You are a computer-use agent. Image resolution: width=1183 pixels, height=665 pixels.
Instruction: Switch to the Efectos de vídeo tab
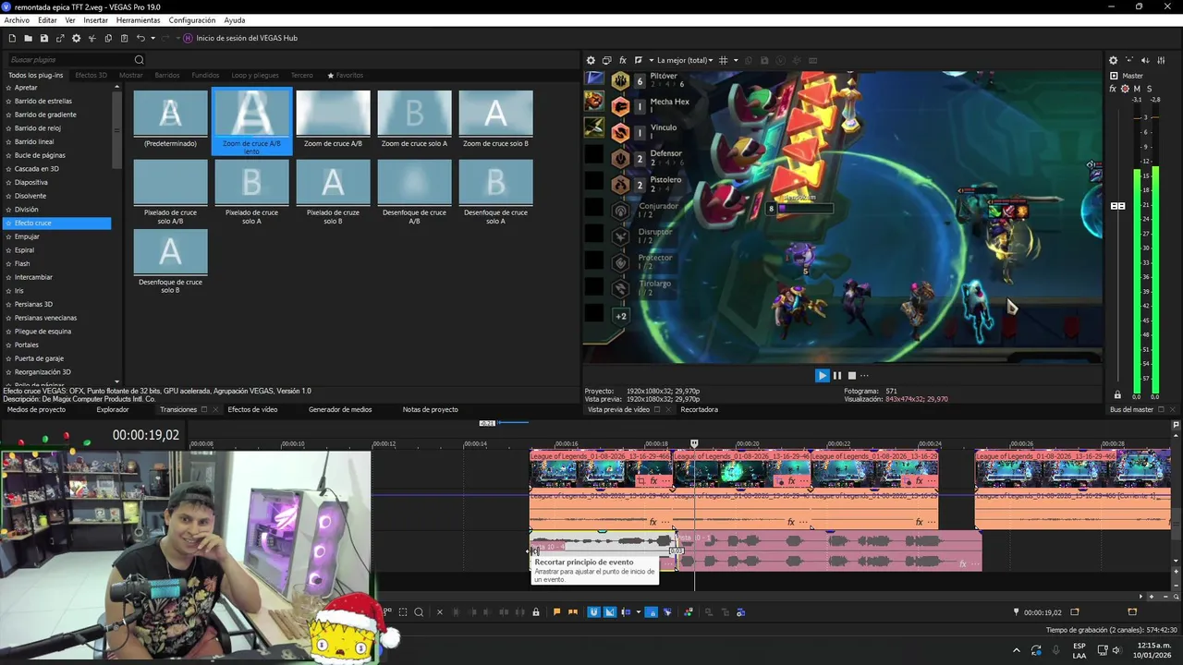point(252,409)
